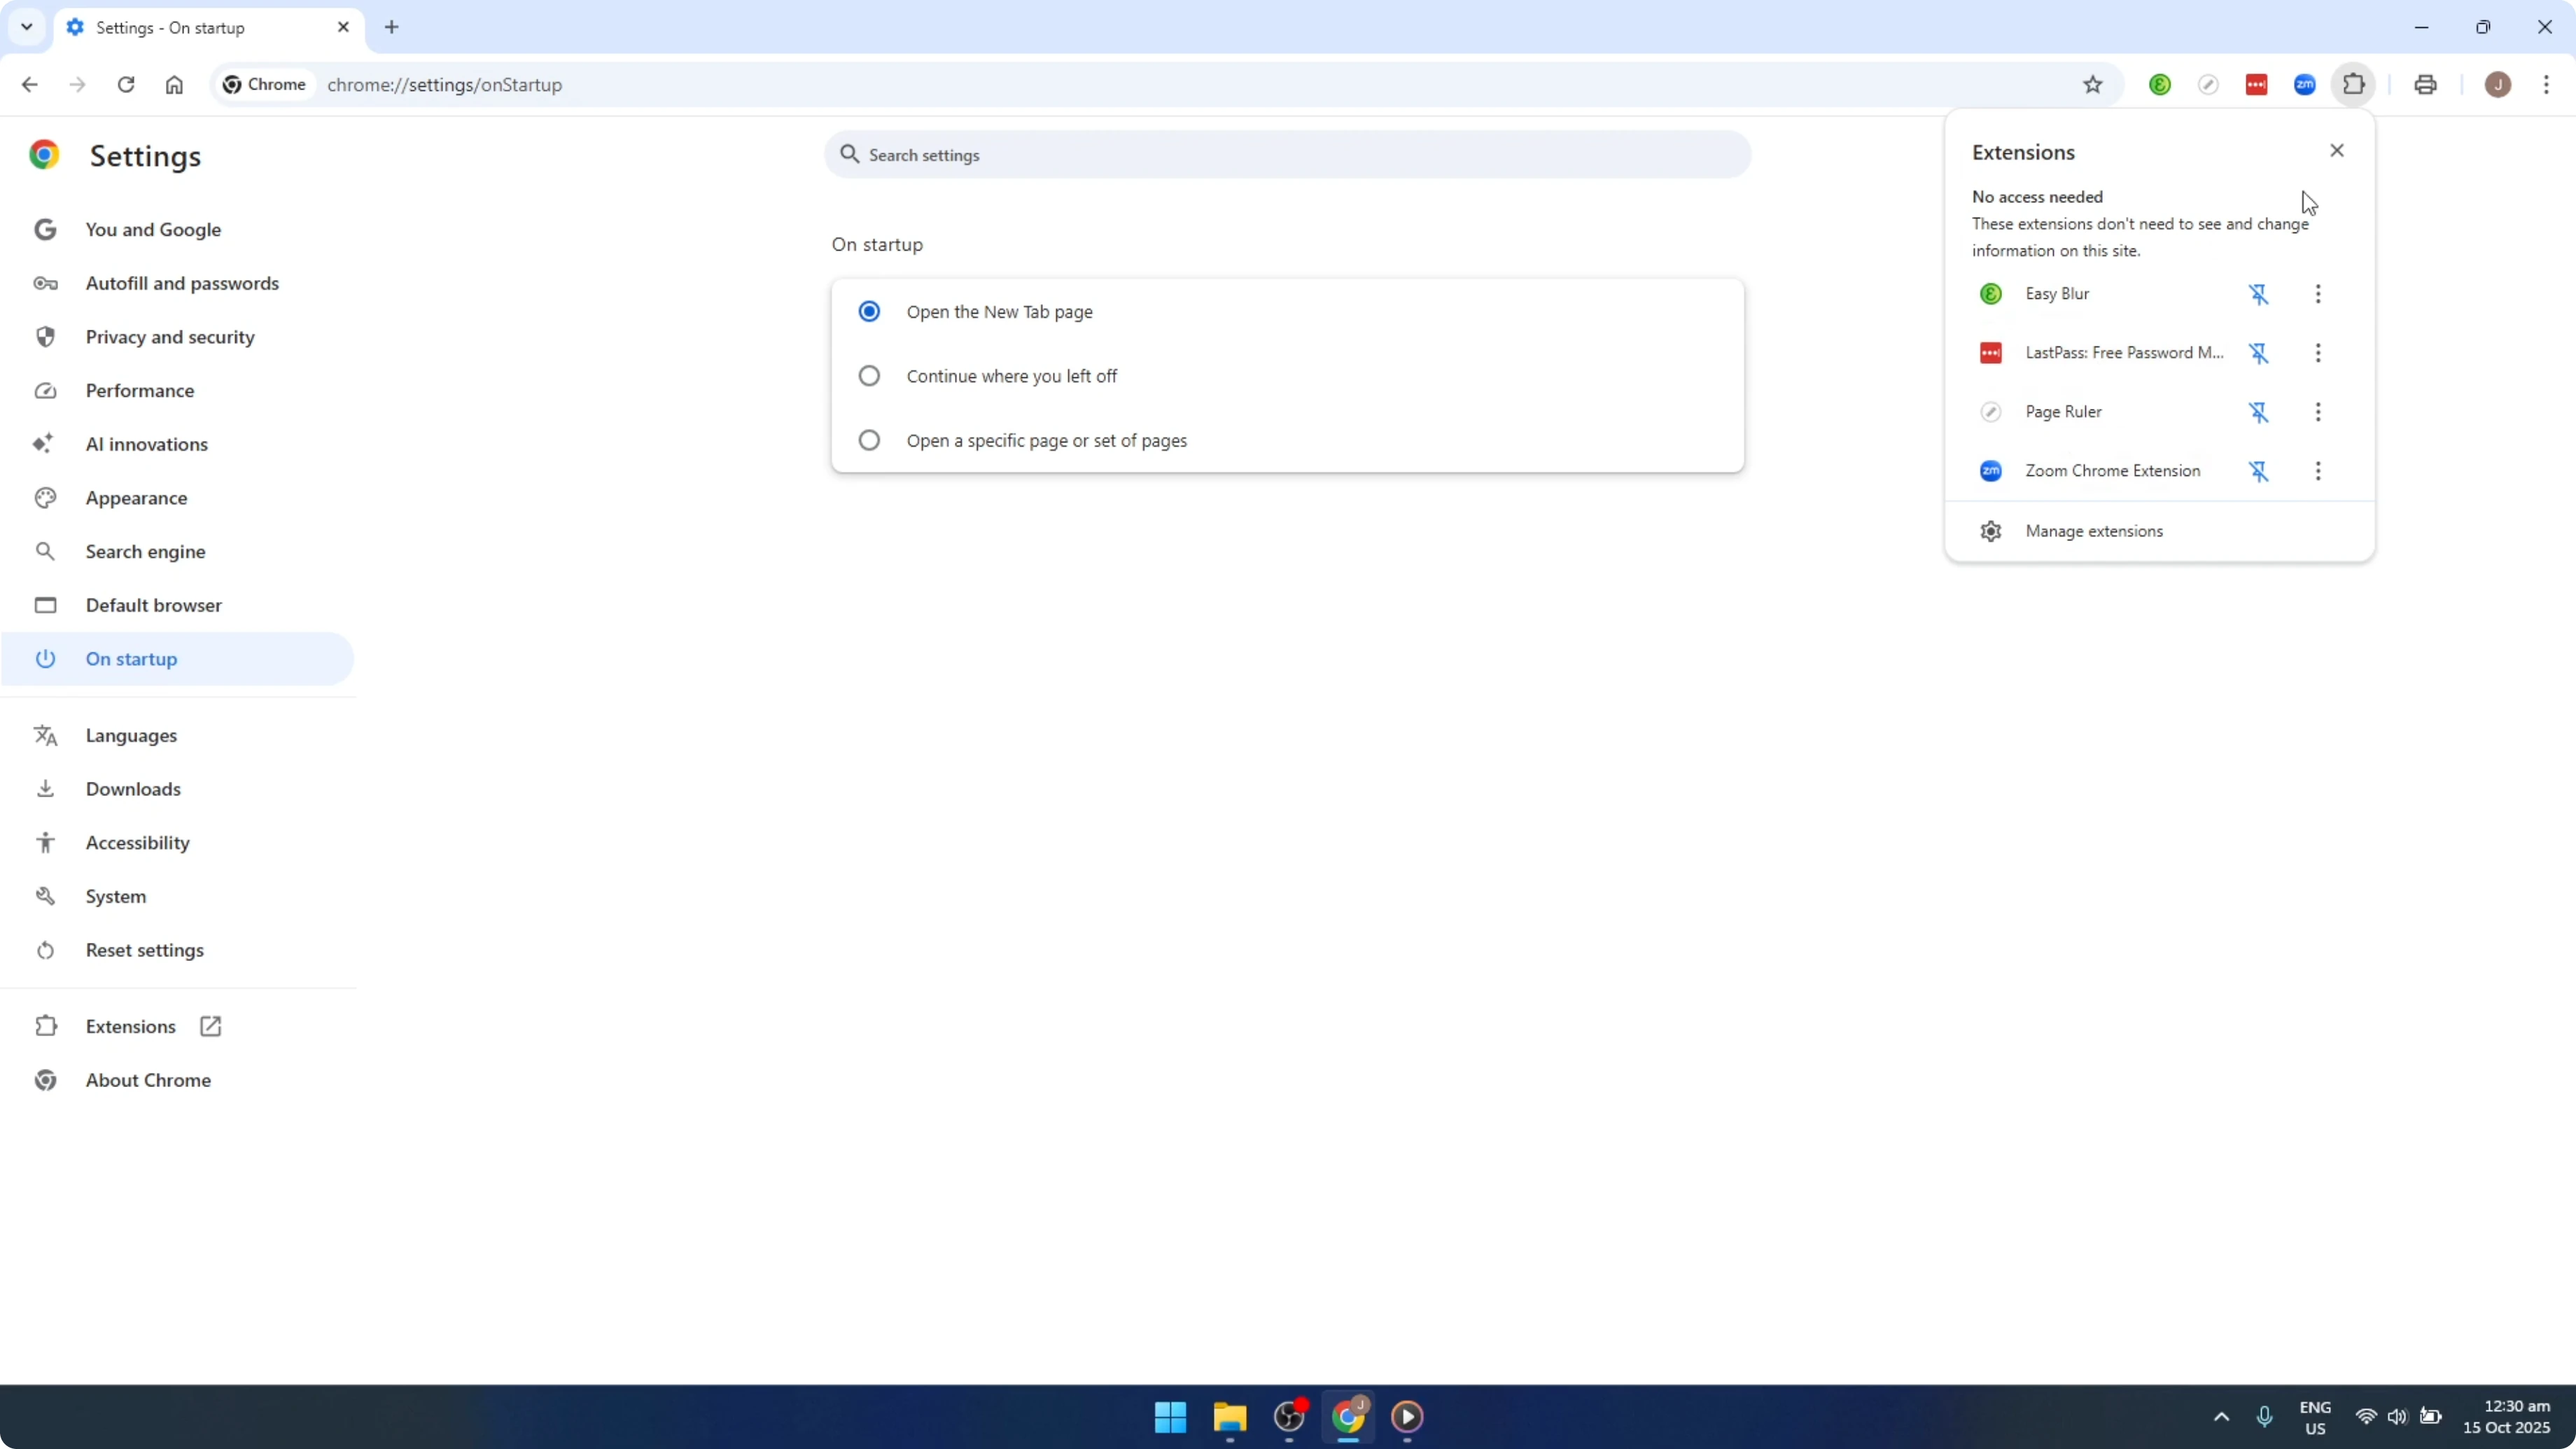The height and width of the screenshot is (1449, 2576).
Task: Select Open the New Tab page option
Action: (868, 311)
